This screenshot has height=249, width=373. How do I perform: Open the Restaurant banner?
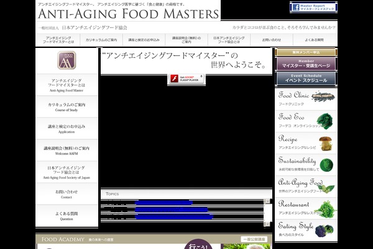(x=304, y=208)
